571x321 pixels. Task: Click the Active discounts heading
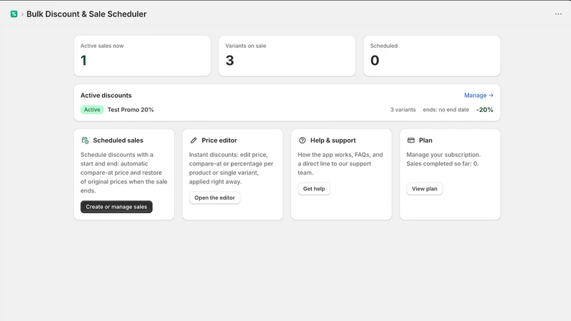click(106, 96)
